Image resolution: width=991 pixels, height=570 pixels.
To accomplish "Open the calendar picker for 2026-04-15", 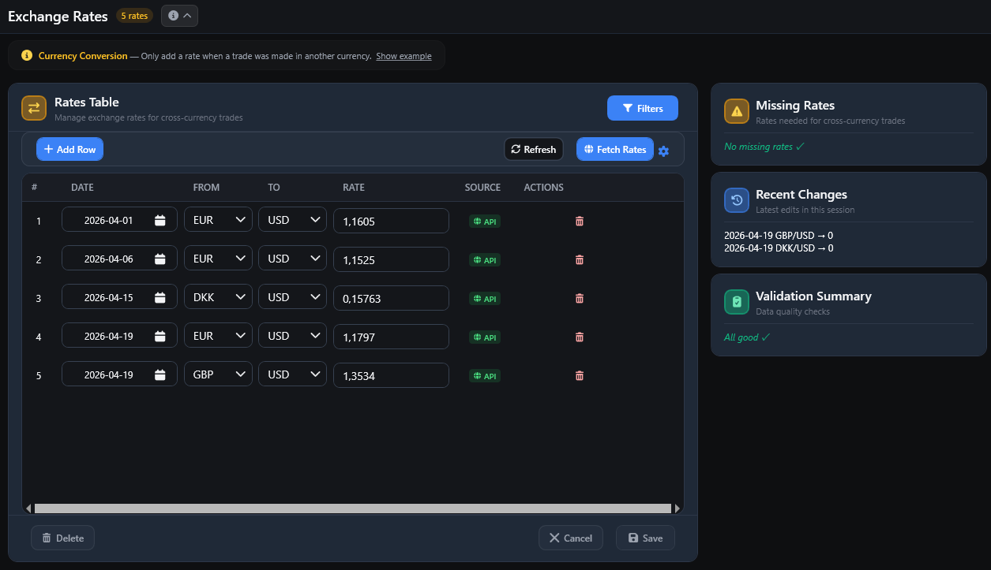I will coord(160,297).
